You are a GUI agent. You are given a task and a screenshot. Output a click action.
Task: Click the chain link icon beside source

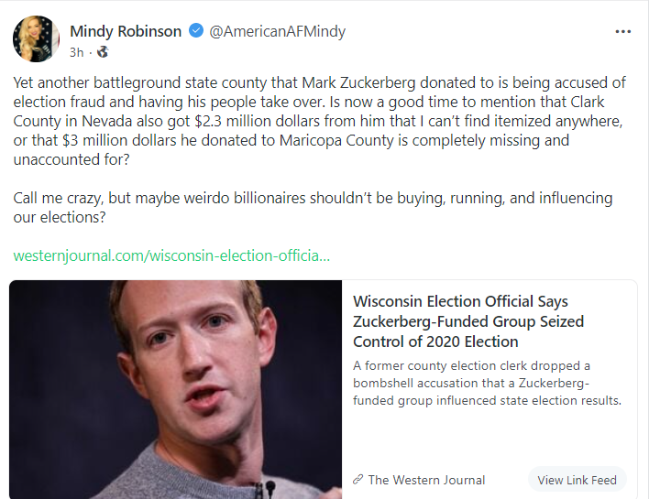(x=358, y=480)
